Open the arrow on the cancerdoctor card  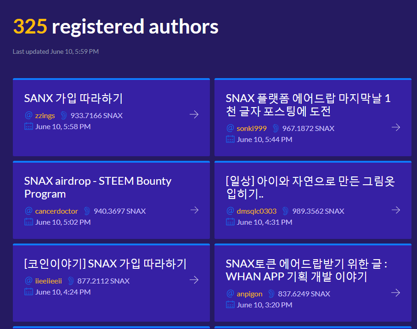click(194, 210)
